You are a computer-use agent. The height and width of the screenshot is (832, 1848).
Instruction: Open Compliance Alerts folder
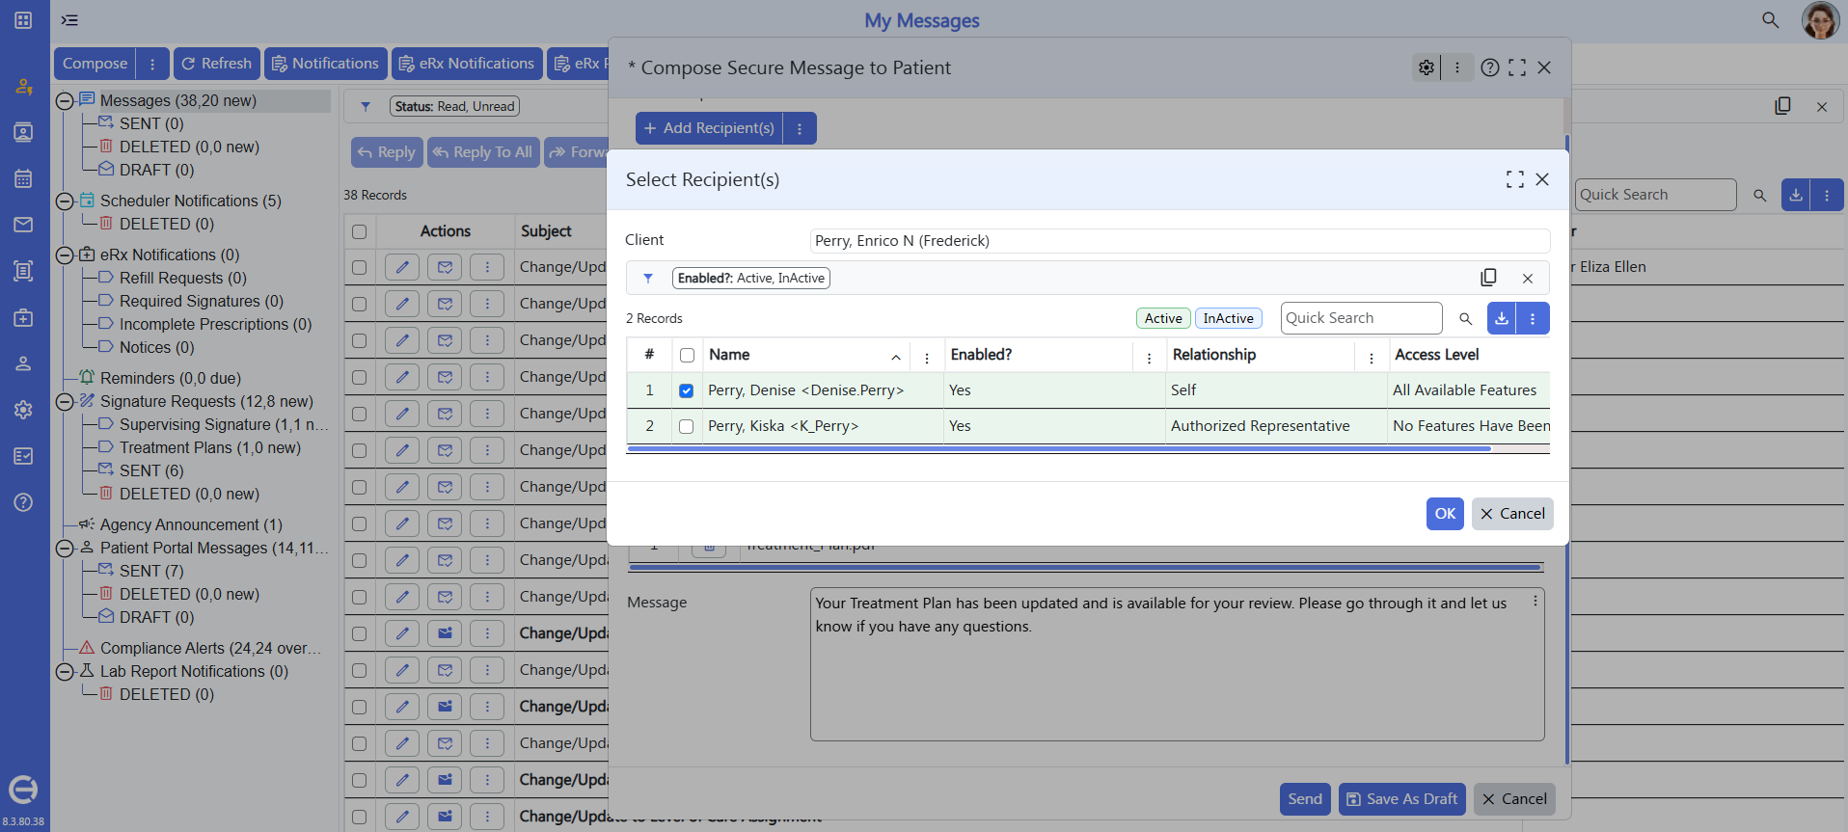[210, 648]
